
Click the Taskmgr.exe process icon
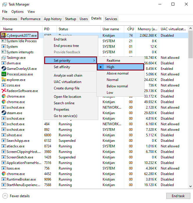coord(4,58)
